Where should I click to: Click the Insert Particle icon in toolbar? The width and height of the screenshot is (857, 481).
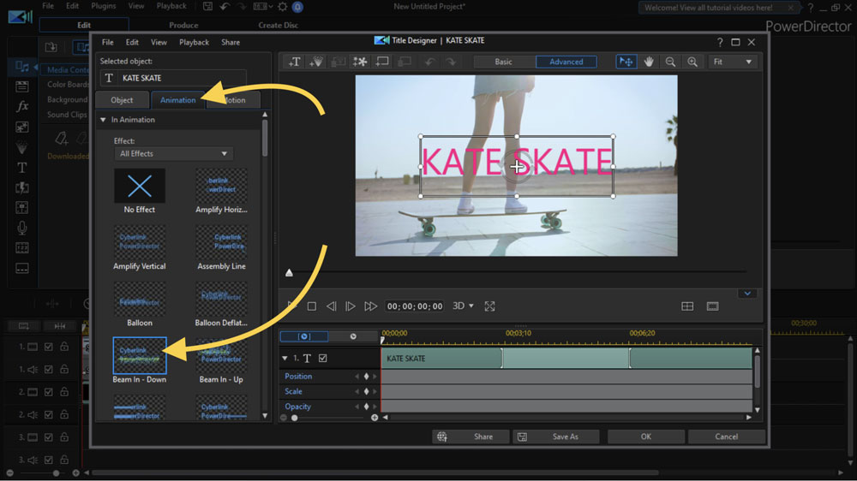tap(316, 62)
